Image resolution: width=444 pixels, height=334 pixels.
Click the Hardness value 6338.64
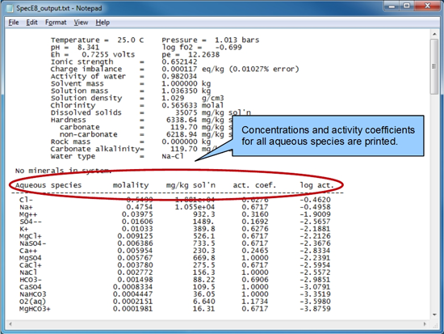[182, 120]
